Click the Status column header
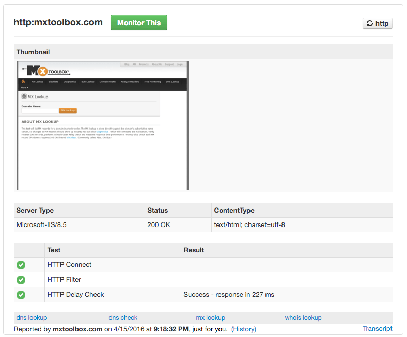Image resolution: width=407 pixels, height=337 pixels. 178,211
